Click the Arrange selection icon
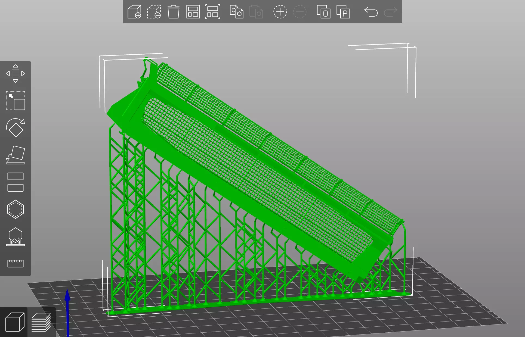Viewport: 525px width, 337px height. [212, 12]
